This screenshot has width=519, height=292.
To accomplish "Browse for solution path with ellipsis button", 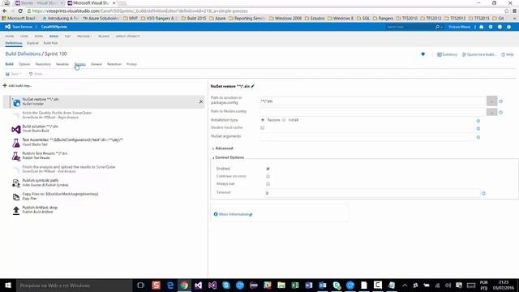I will tap(492, 101).
